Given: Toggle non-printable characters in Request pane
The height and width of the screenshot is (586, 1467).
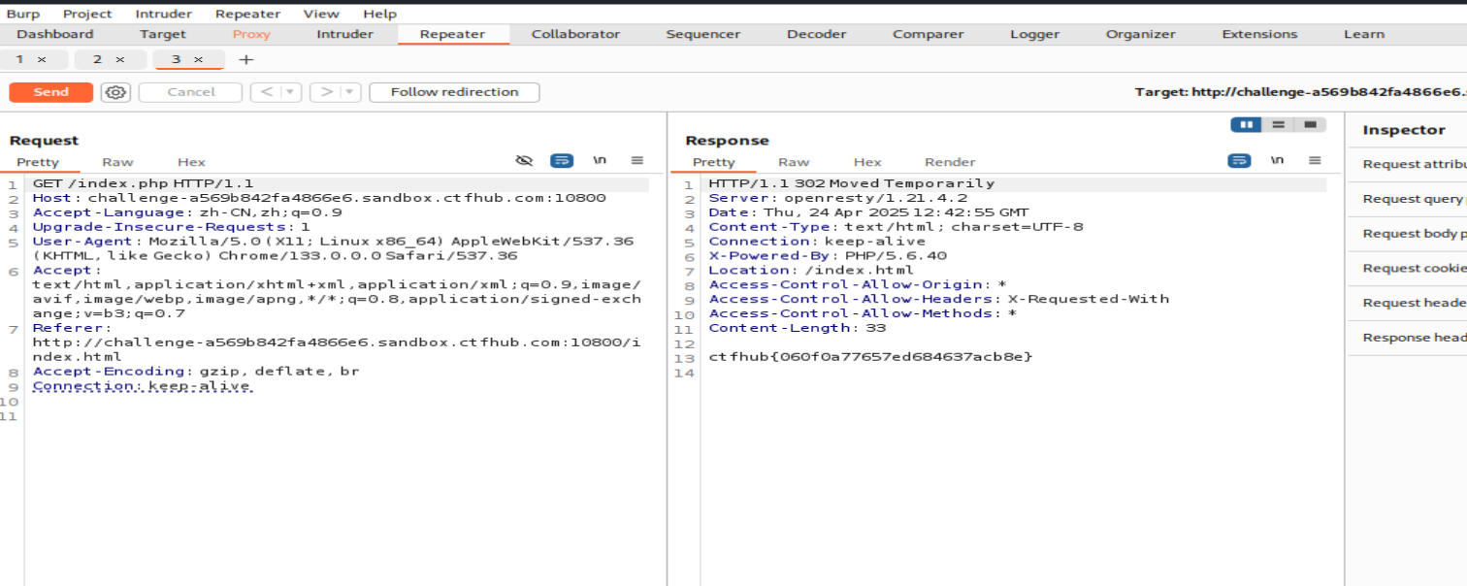Looking at the screenshot, I should [x=600, y=161].
